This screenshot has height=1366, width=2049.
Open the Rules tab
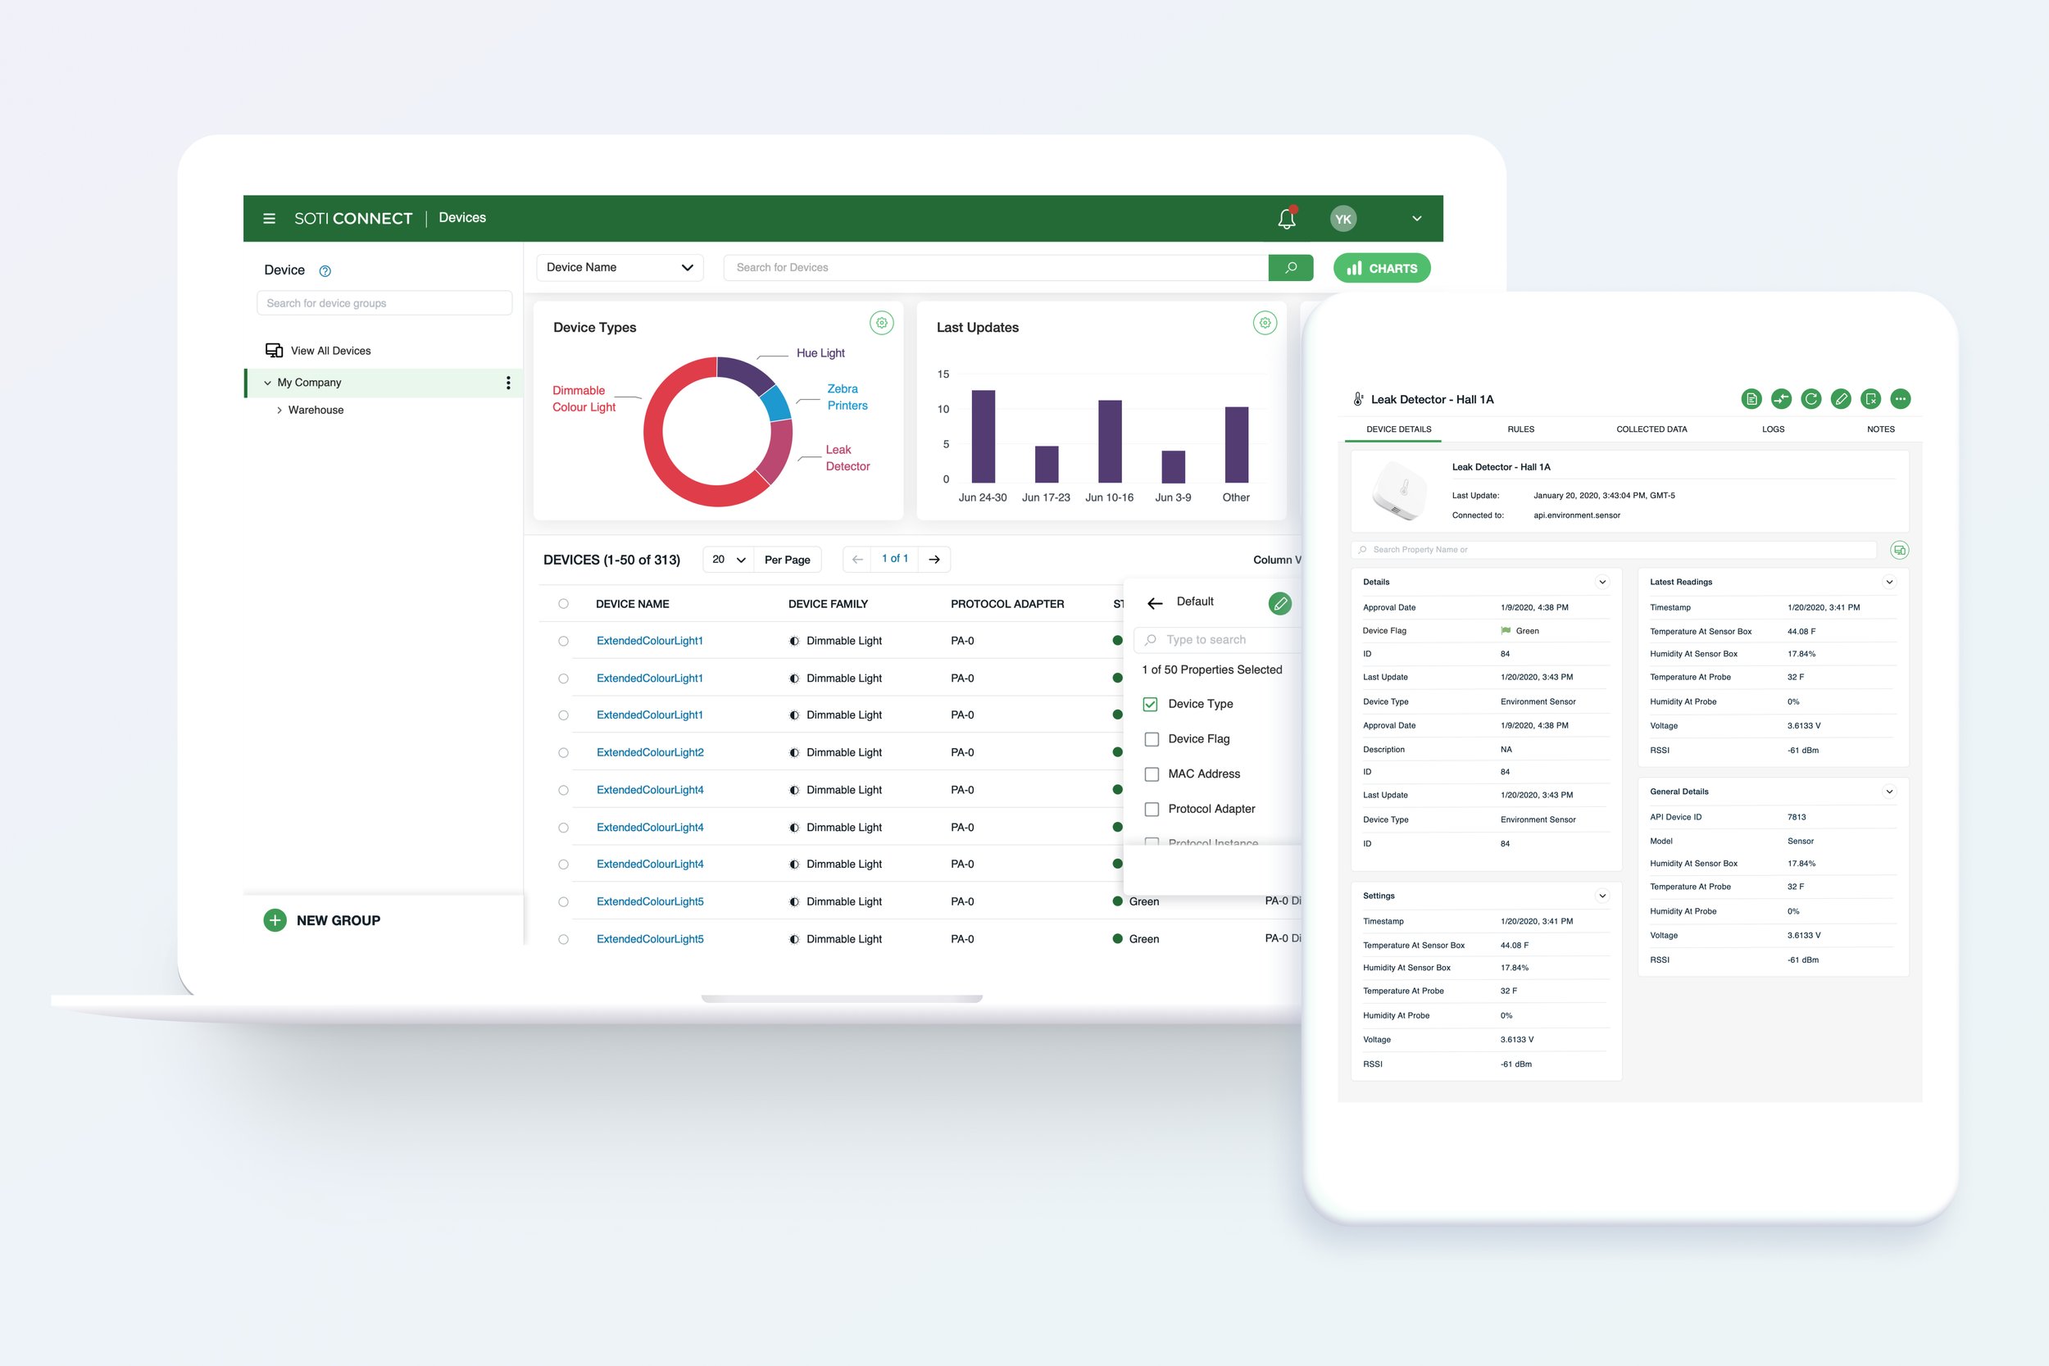[x=1520, y=429]
